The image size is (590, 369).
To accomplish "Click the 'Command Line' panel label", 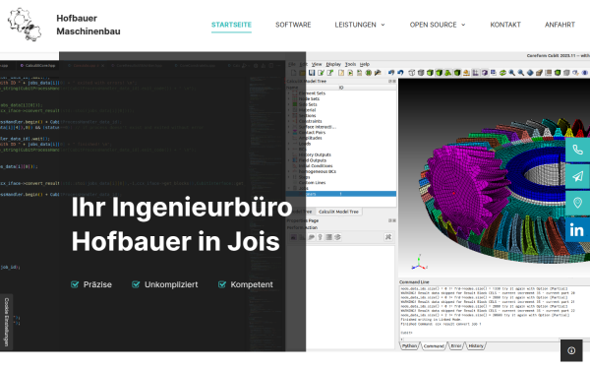I will 414,282.
